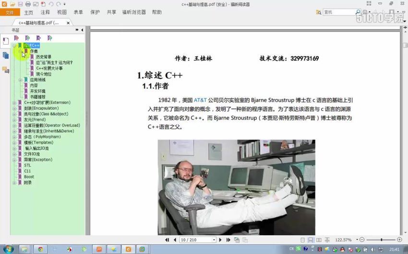Image resolution: width=408 pixels, height=254 pixels.
Task: Open the quick access toolbar customize arrow
Action: pyautogui.click(x=64, y=4)
